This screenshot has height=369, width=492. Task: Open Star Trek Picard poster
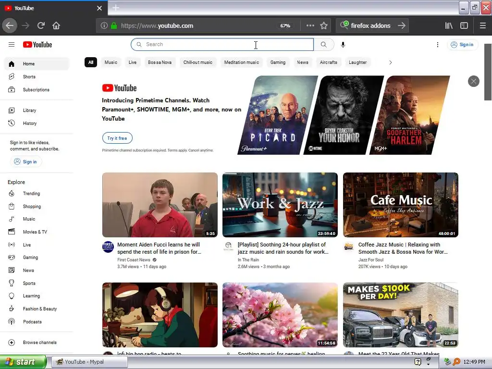coord(278,115)
